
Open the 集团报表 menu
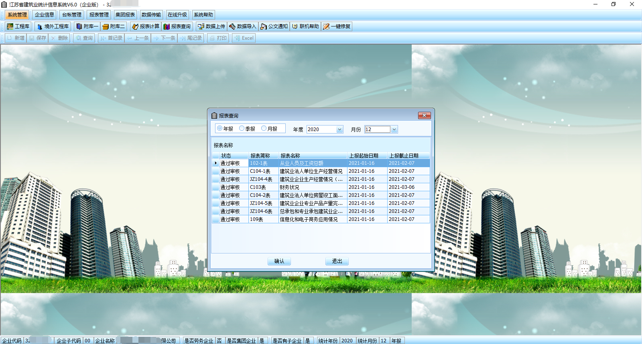coord(125,15)
